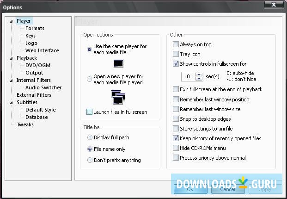Toggle Tray icon checkbox
The image size is (287, 199).
click(x=176, y=54)
